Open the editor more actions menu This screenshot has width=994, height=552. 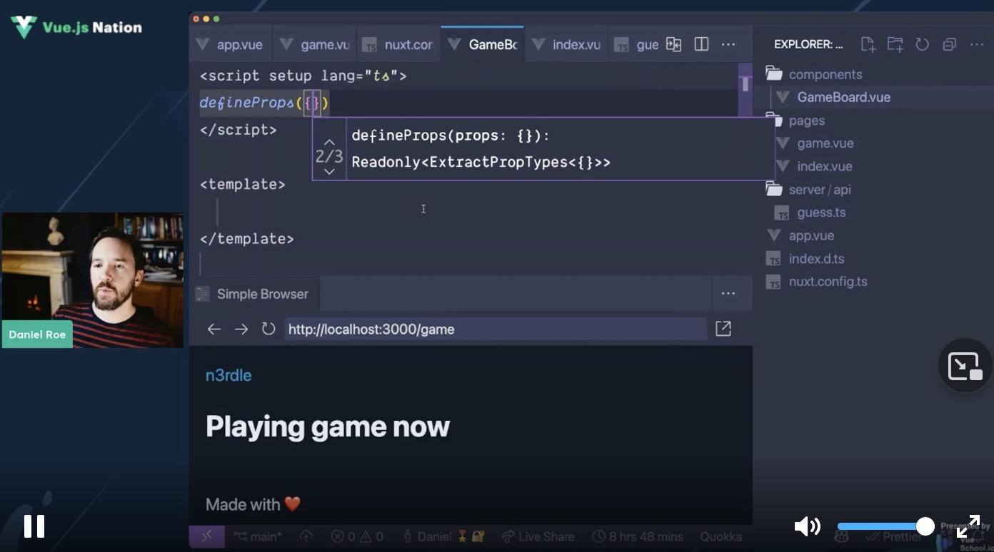click(728, 44)
